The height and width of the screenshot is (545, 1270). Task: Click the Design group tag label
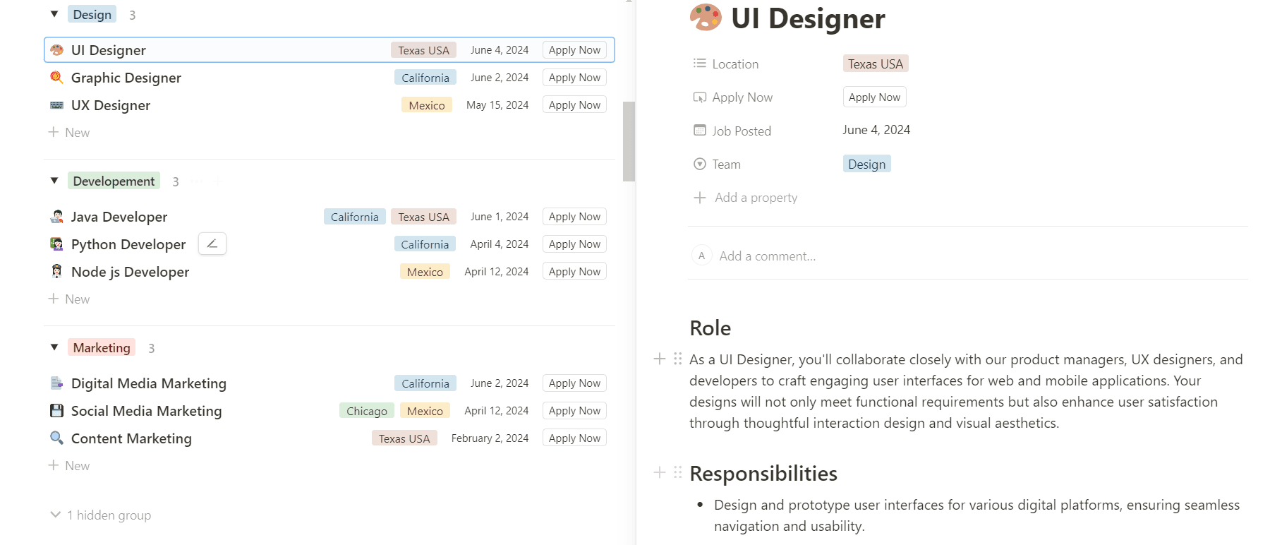(x=92, y=15)
